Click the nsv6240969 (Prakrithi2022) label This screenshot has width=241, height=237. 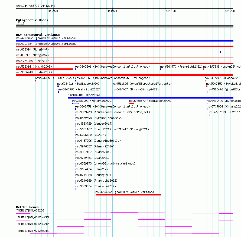click(x=96, y=181)
